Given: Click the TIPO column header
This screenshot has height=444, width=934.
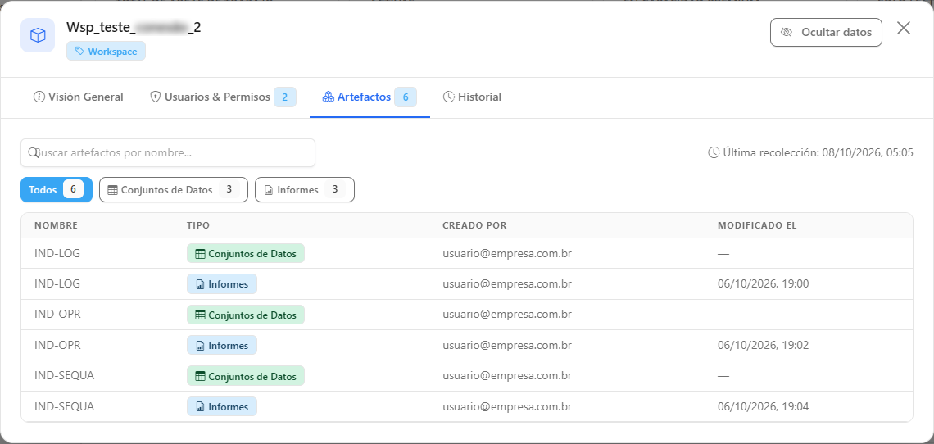Looking at the screenshot, I should click(198, 225).
